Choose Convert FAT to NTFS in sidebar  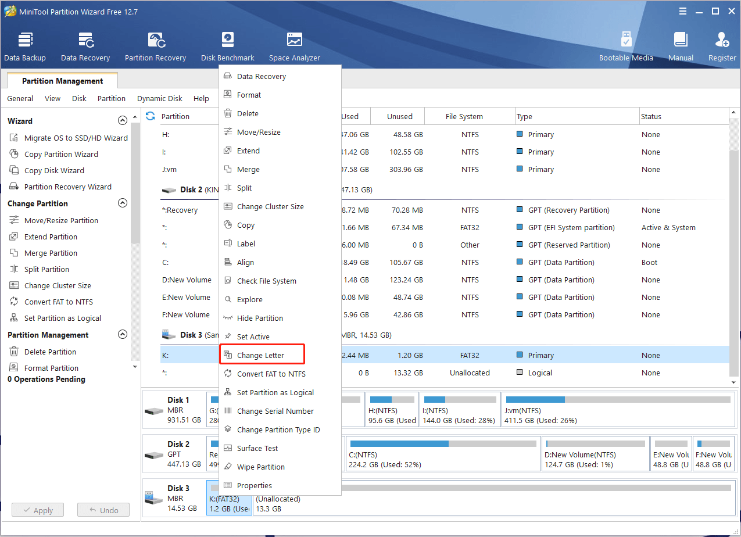[51, 302]
